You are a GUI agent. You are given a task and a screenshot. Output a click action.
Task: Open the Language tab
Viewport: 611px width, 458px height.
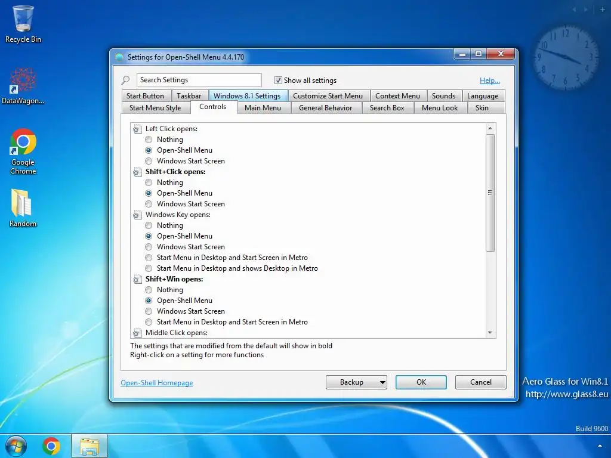click(x=483, y=96)
